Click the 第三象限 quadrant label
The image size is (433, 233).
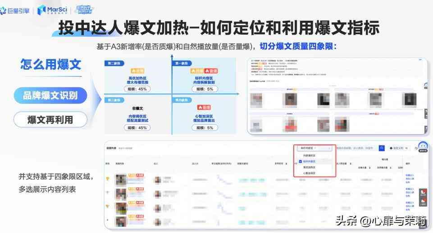[114, 100]
